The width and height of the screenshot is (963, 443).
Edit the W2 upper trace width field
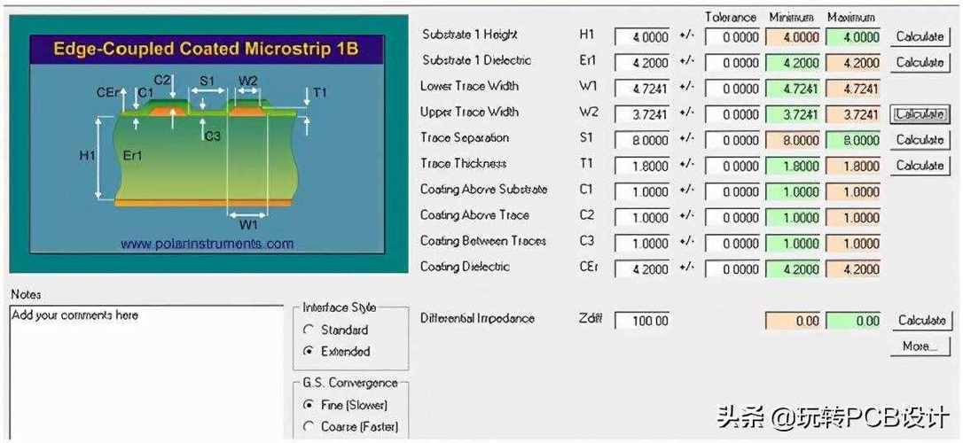point(642,115)
